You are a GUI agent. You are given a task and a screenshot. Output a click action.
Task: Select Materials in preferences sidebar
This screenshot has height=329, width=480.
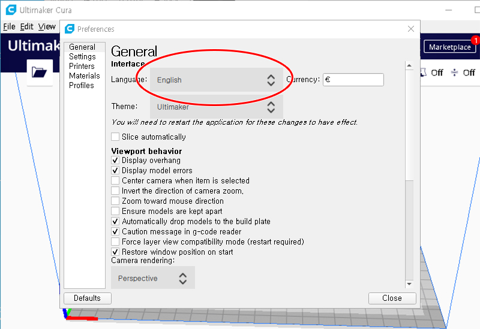(84, 76)
